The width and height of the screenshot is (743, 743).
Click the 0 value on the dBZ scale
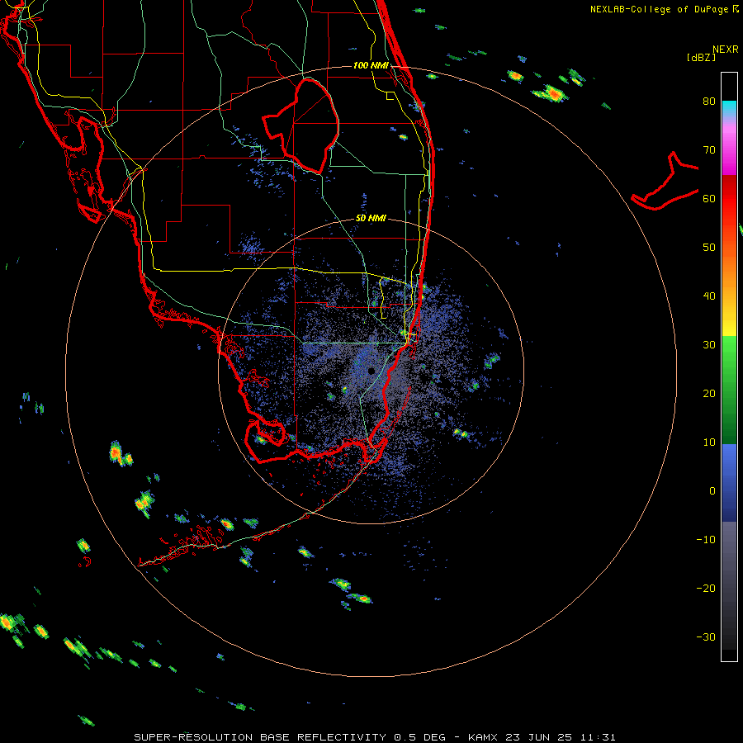(712, 491)
